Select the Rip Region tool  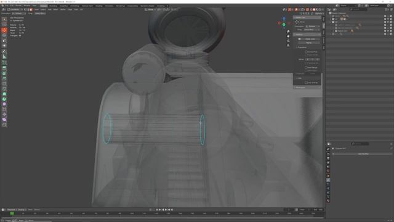4,125
